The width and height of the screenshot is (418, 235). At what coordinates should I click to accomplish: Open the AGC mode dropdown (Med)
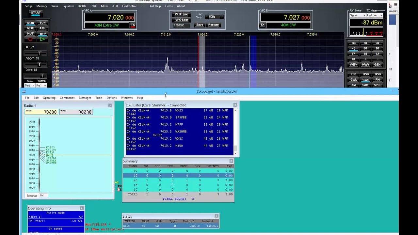coord(29,86)
